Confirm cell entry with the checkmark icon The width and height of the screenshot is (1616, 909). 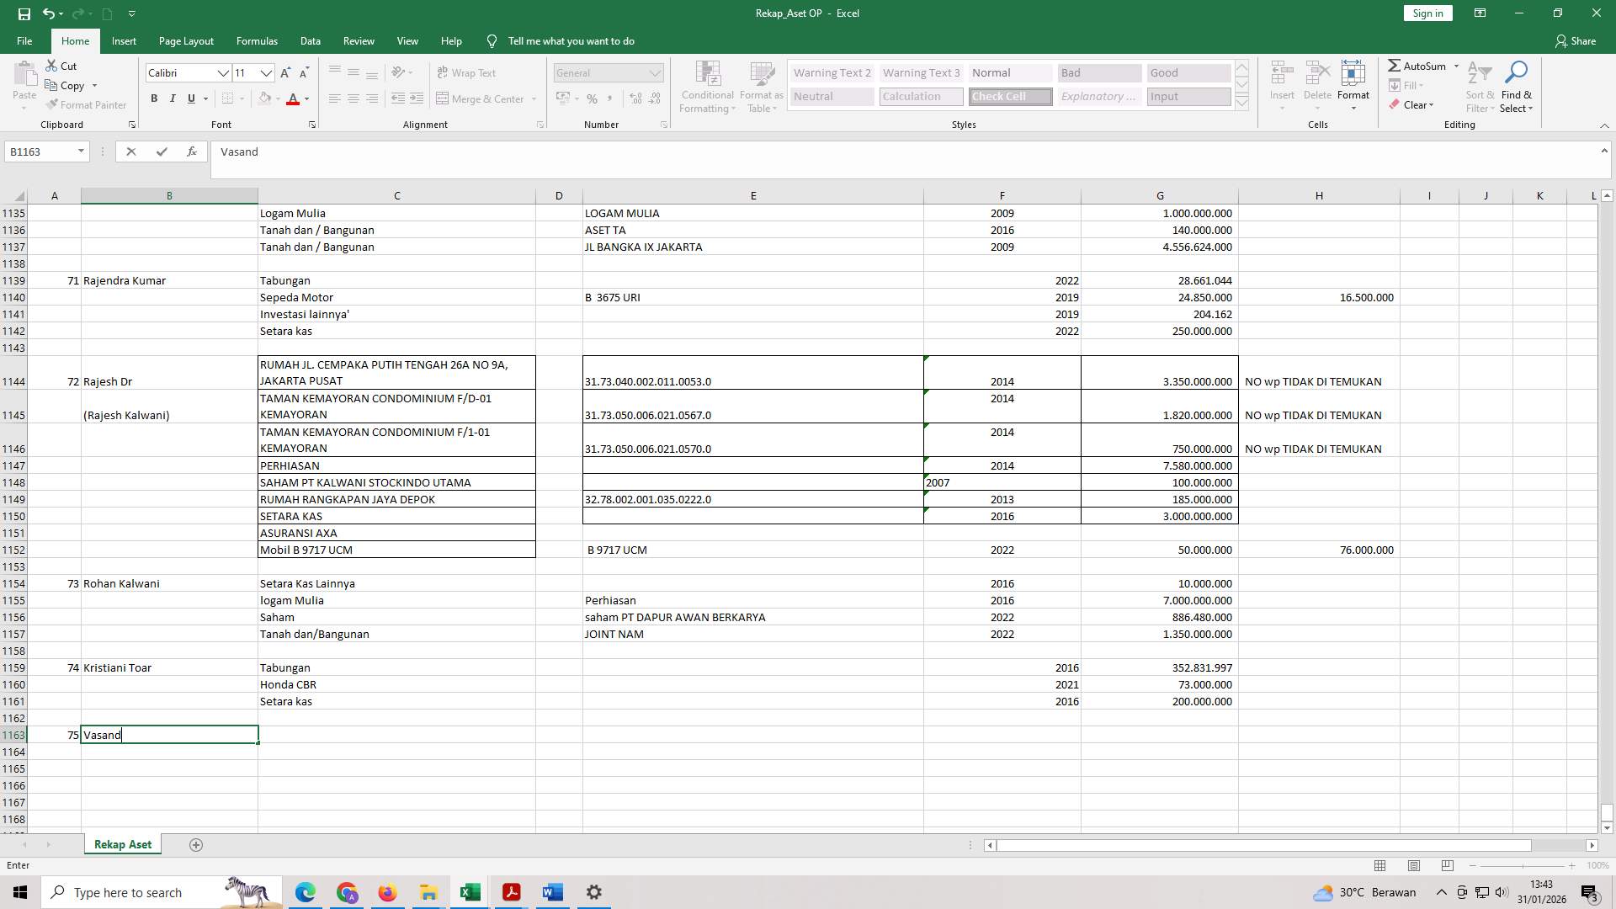tap(162, 151)
